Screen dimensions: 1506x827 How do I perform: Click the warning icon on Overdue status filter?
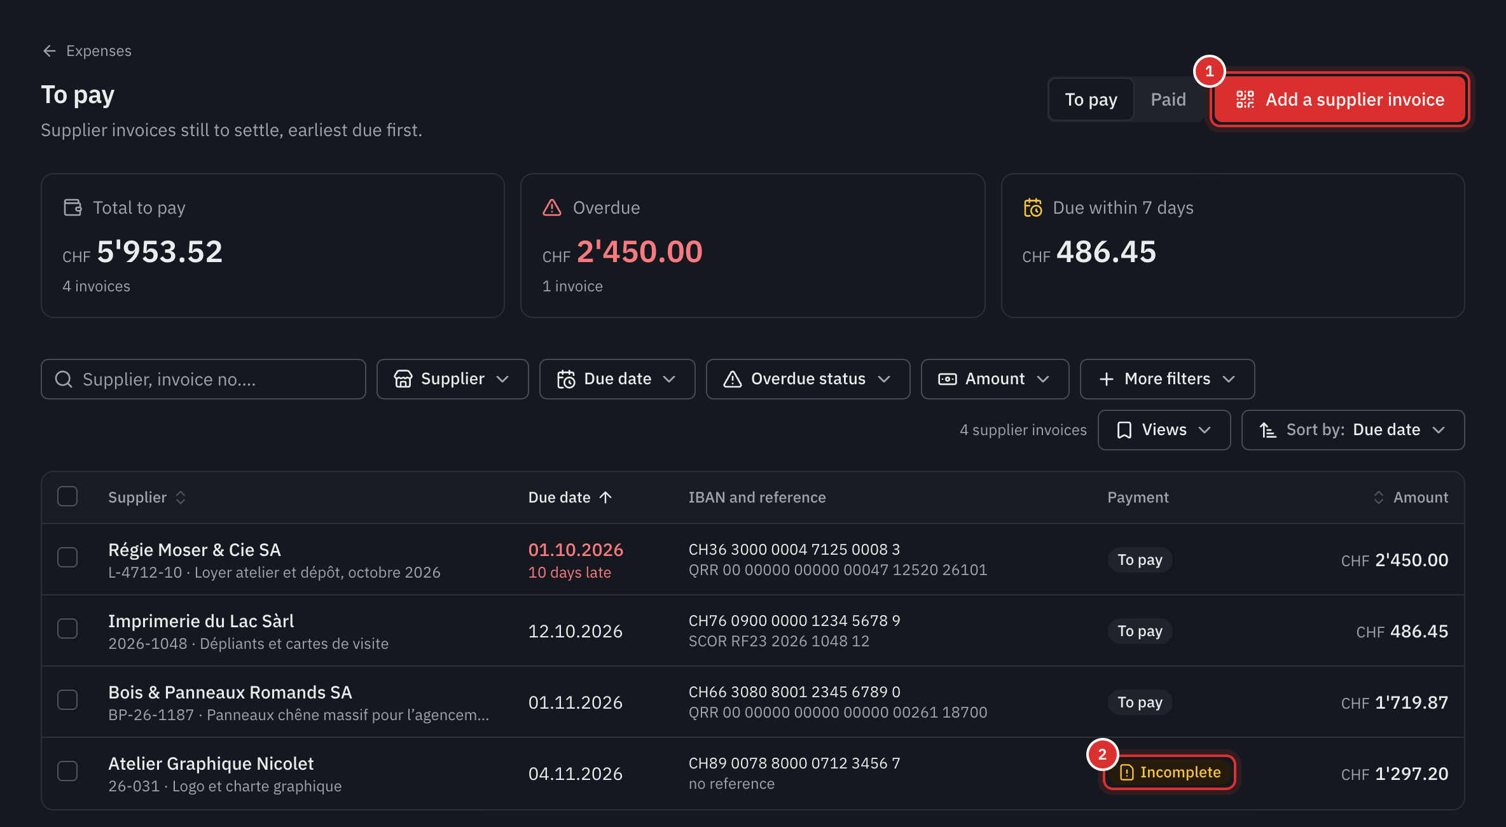click(733, 379)
